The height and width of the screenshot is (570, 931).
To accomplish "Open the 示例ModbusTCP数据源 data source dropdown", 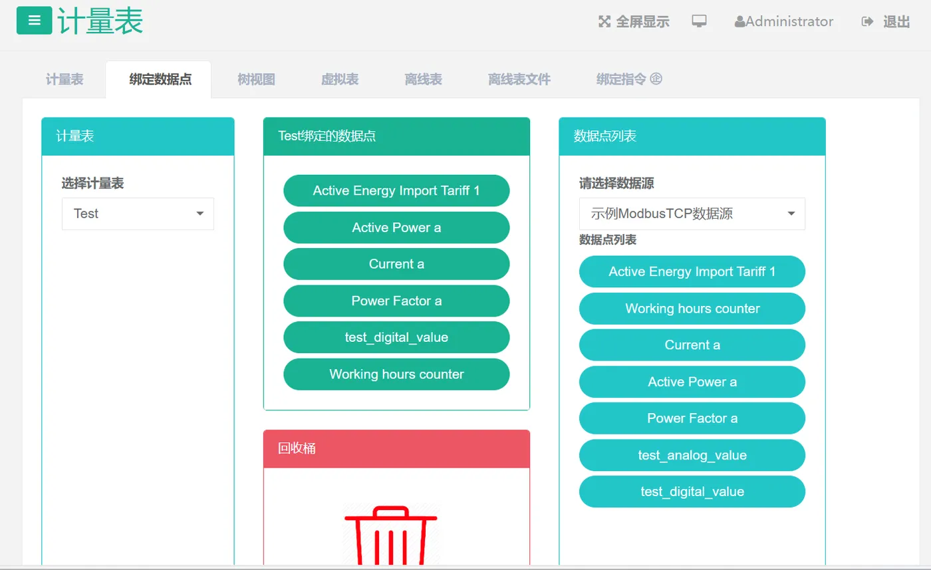I will pyautogui.click(x=691, y=214).
